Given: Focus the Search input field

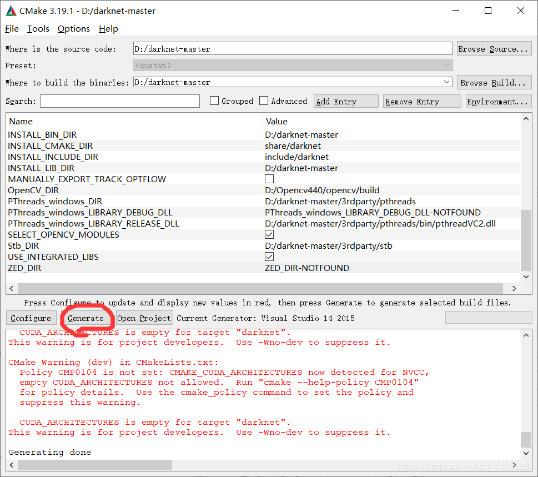Looking at the screenshot, I should click(120, 101).
